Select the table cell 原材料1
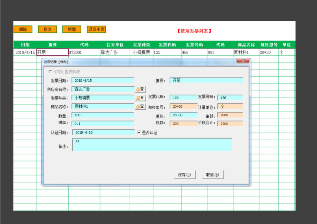 (x=246, y=52)
